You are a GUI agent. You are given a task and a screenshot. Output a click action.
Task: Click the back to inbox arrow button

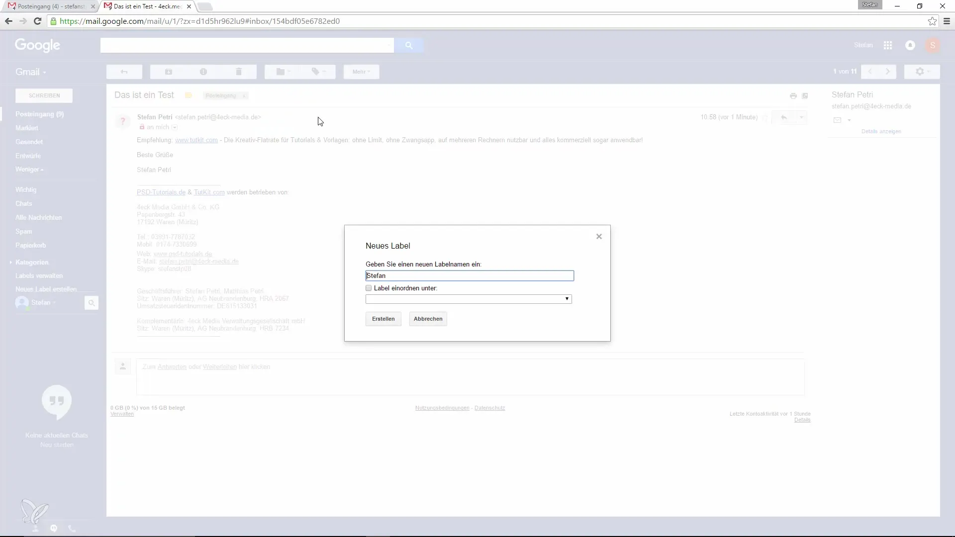pyautogui.click(x=124, y=72)
